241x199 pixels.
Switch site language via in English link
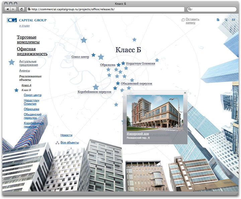[x=24, y=26]
